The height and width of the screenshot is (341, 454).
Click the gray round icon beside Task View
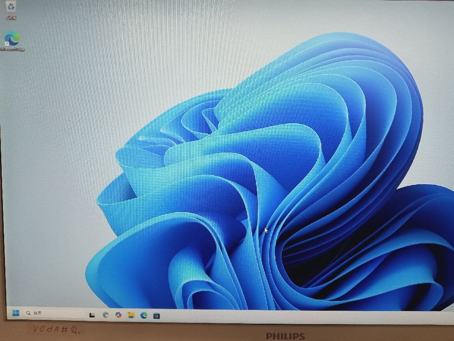(106, 315)
